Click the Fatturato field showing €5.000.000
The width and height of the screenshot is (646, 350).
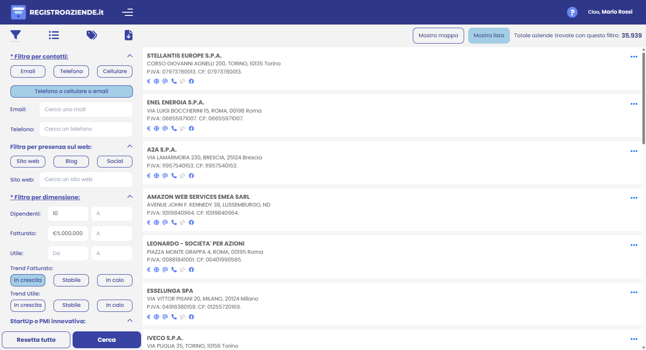[x=68, y=233]
